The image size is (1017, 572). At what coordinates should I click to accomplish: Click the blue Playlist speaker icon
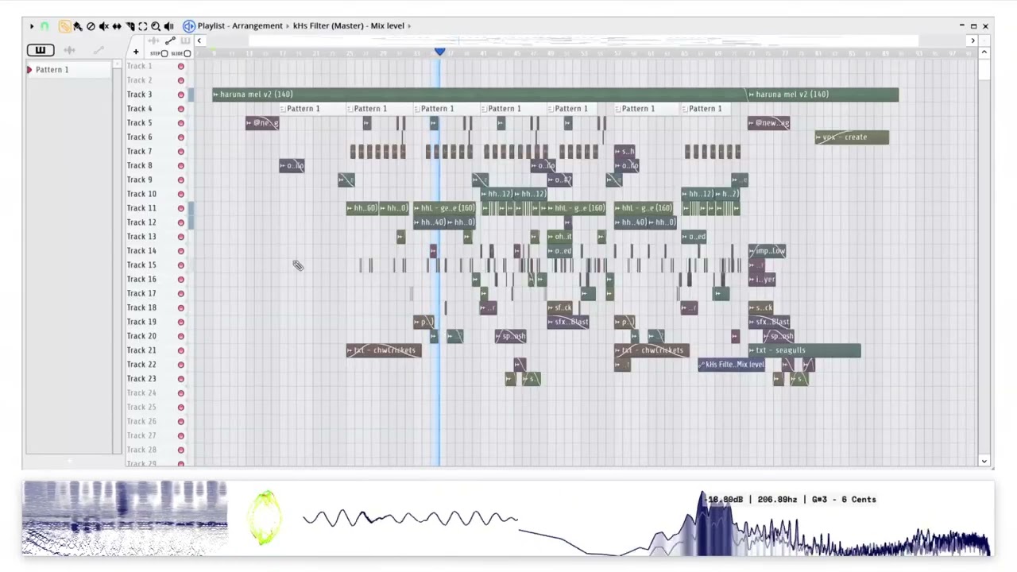pos(189,26)
